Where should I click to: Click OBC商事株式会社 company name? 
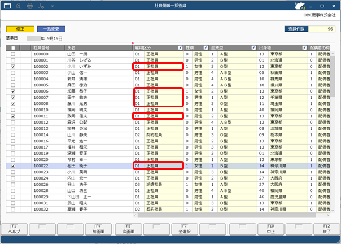320,15
